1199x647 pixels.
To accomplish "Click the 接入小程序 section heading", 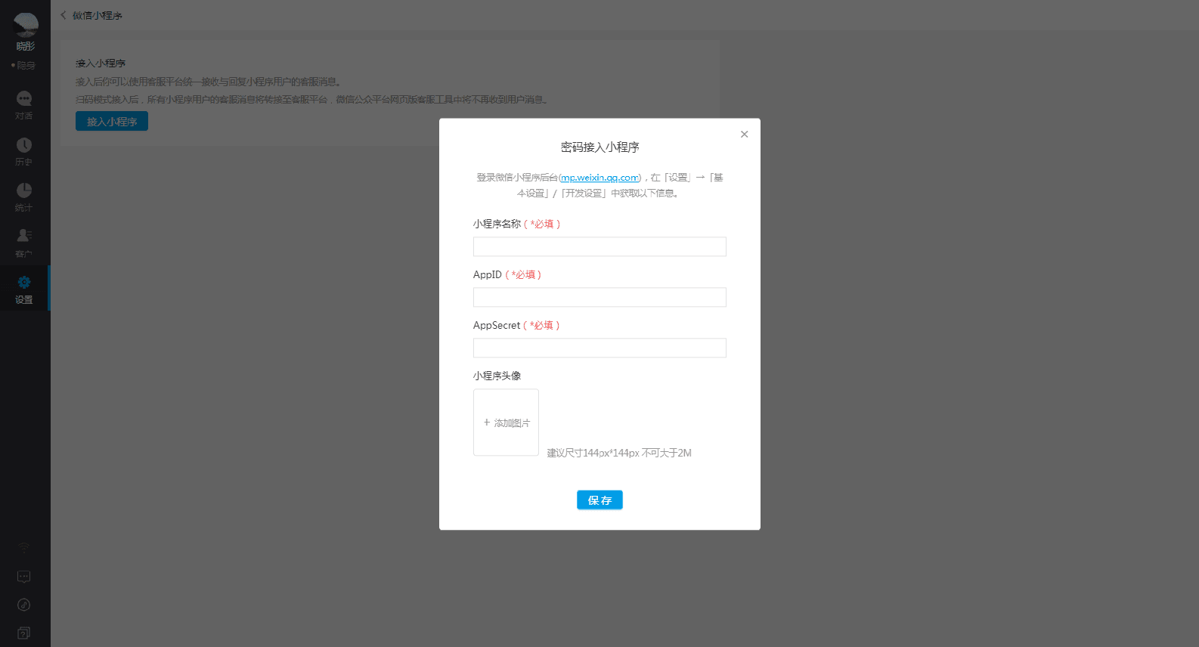I will pyautogui.click(x=101, y=63).
